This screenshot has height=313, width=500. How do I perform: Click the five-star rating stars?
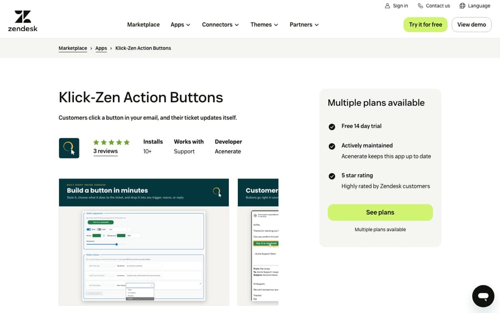[111, 142]
